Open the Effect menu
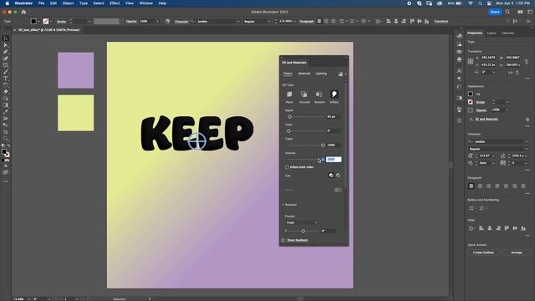The width and height of the screenshot is (535, 301). pyautogui.click(x=115, y=3)
